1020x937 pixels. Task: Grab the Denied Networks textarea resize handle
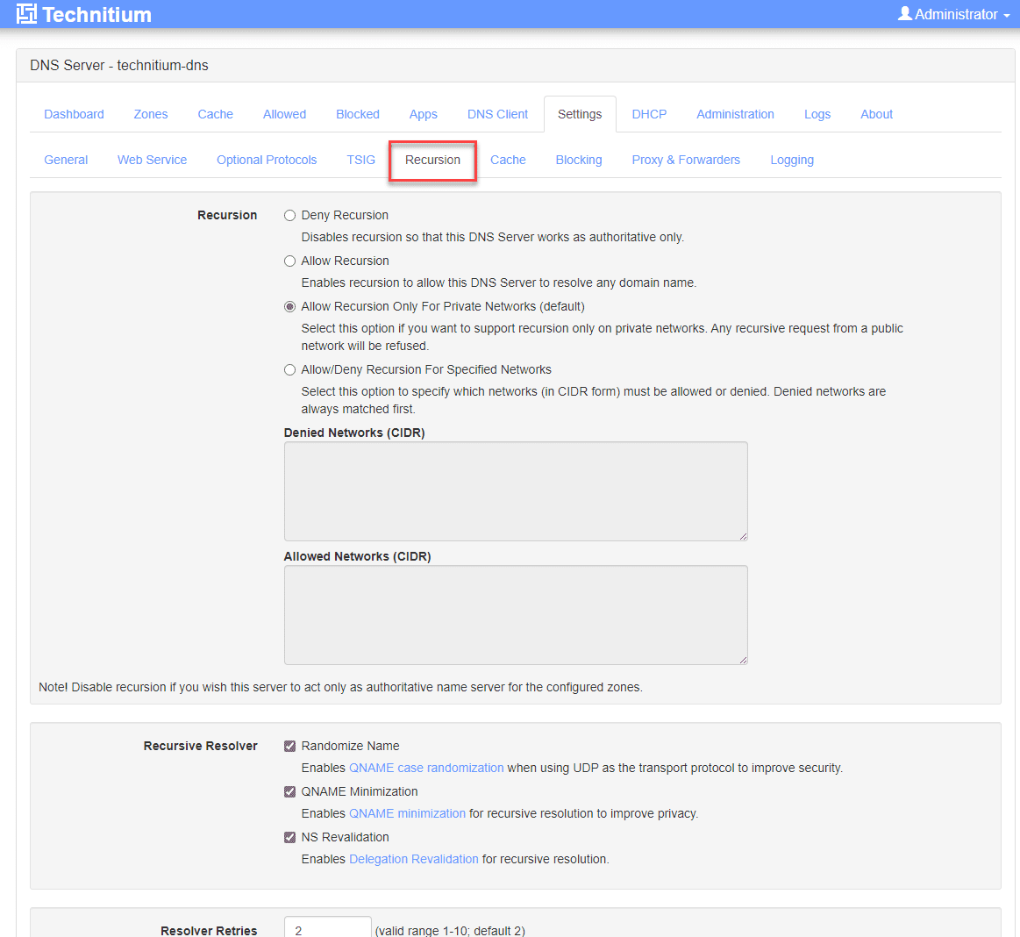click(x=743, y=536)
